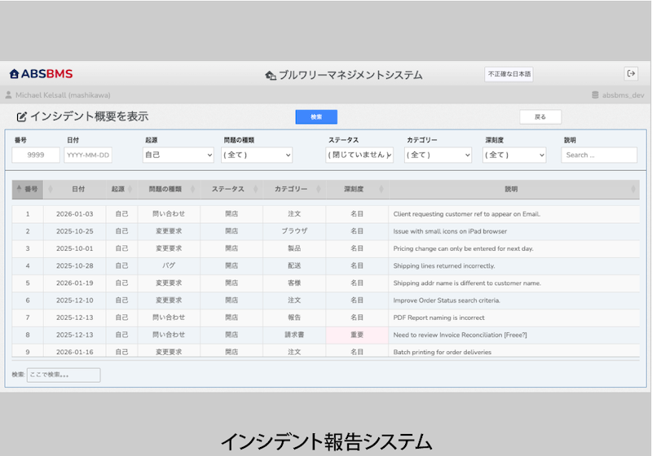Select 'Pricing change can only be entered' row
This screenshot has height=456, width=652.
(x=325, y=248)
